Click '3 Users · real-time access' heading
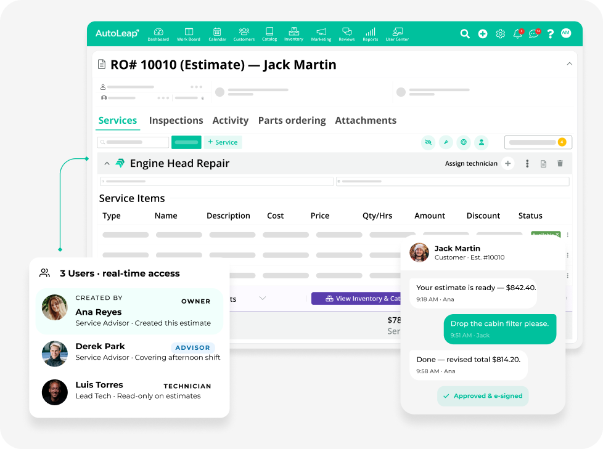 [120, 273]
